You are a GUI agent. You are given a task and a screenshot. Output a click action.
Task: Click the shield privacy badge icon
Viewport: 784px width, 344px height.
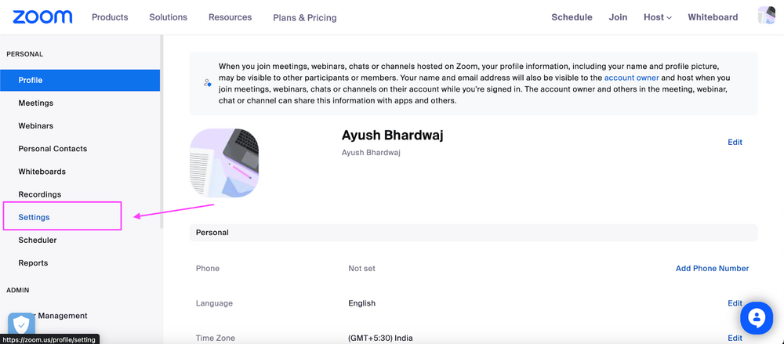[x=21, y=324]
